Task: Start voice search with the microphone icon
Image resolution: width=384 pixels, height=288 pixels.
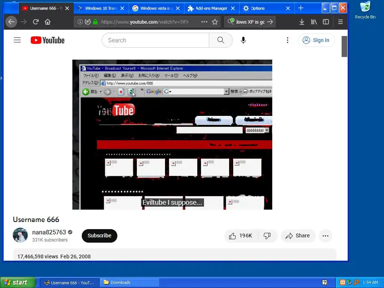Action: point(243,40)
